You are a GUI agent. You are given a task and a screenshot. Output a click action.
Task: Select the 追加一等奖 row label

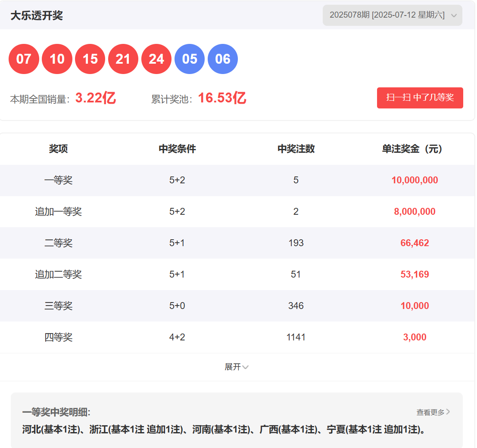pyautogui.click(x=59, y=211)
